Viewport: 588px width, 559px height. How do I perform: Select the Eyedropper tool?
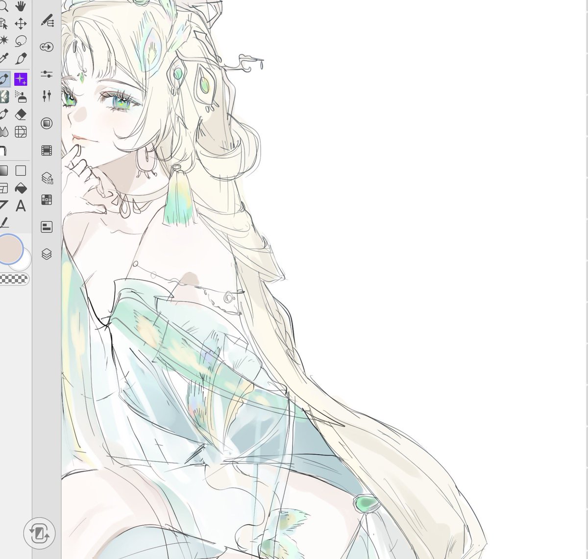click(x=3, y=59)
